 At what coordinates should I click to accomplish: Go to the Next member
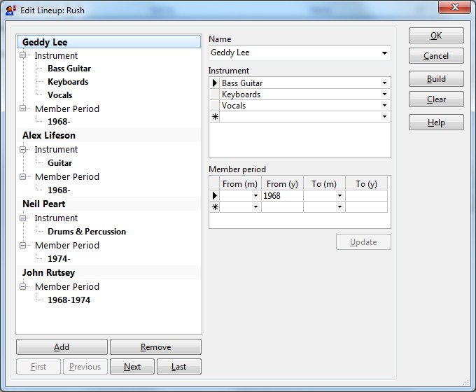pos(132,367)
